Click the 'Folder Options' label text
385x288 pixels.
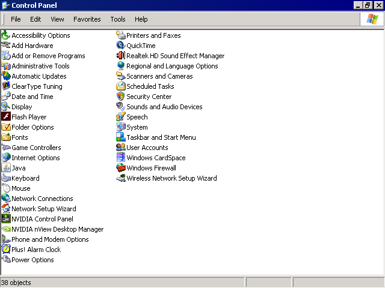[x=32, y=127]
